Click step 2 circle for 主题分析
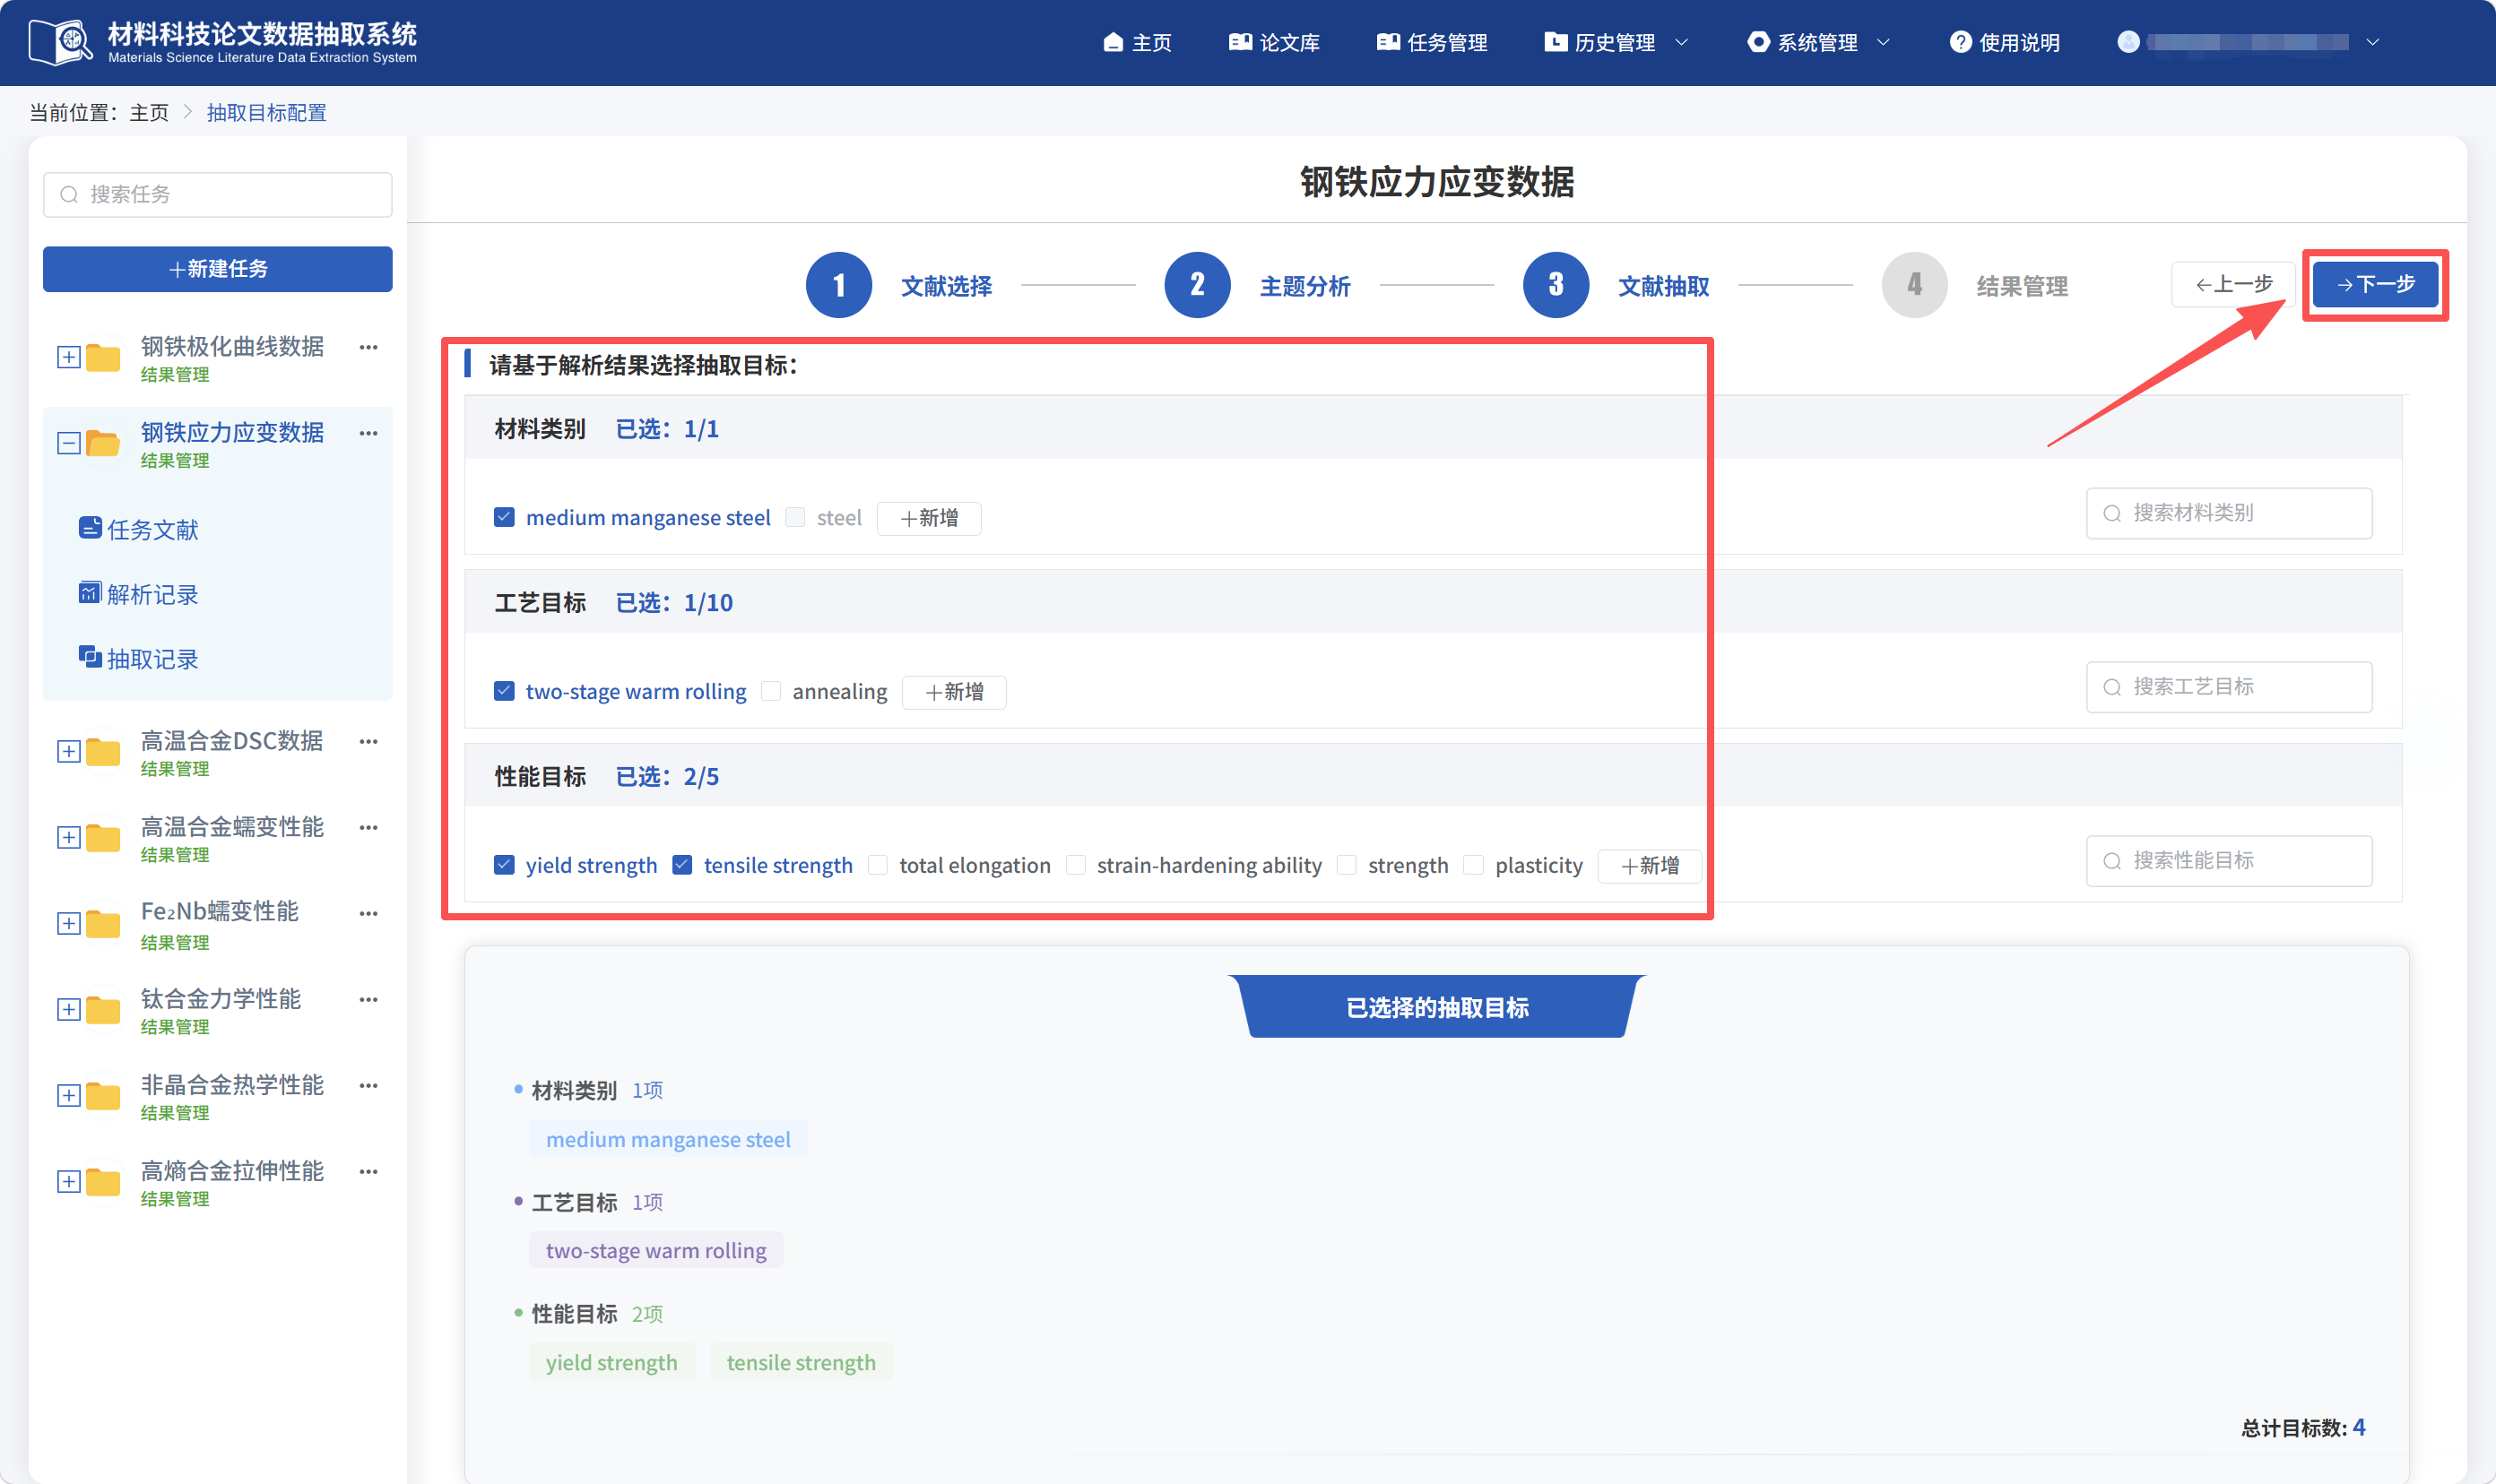This screenshot has width=2496, height=1484. coord(1197,285)
